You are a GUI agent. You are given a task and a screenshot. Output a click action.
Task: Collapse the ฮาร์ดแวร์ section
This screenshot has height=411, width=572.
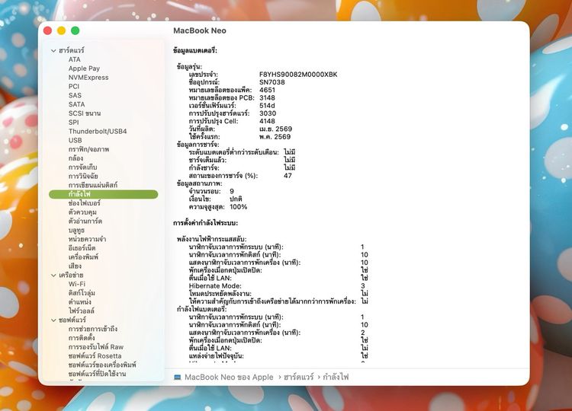[53, 50]
